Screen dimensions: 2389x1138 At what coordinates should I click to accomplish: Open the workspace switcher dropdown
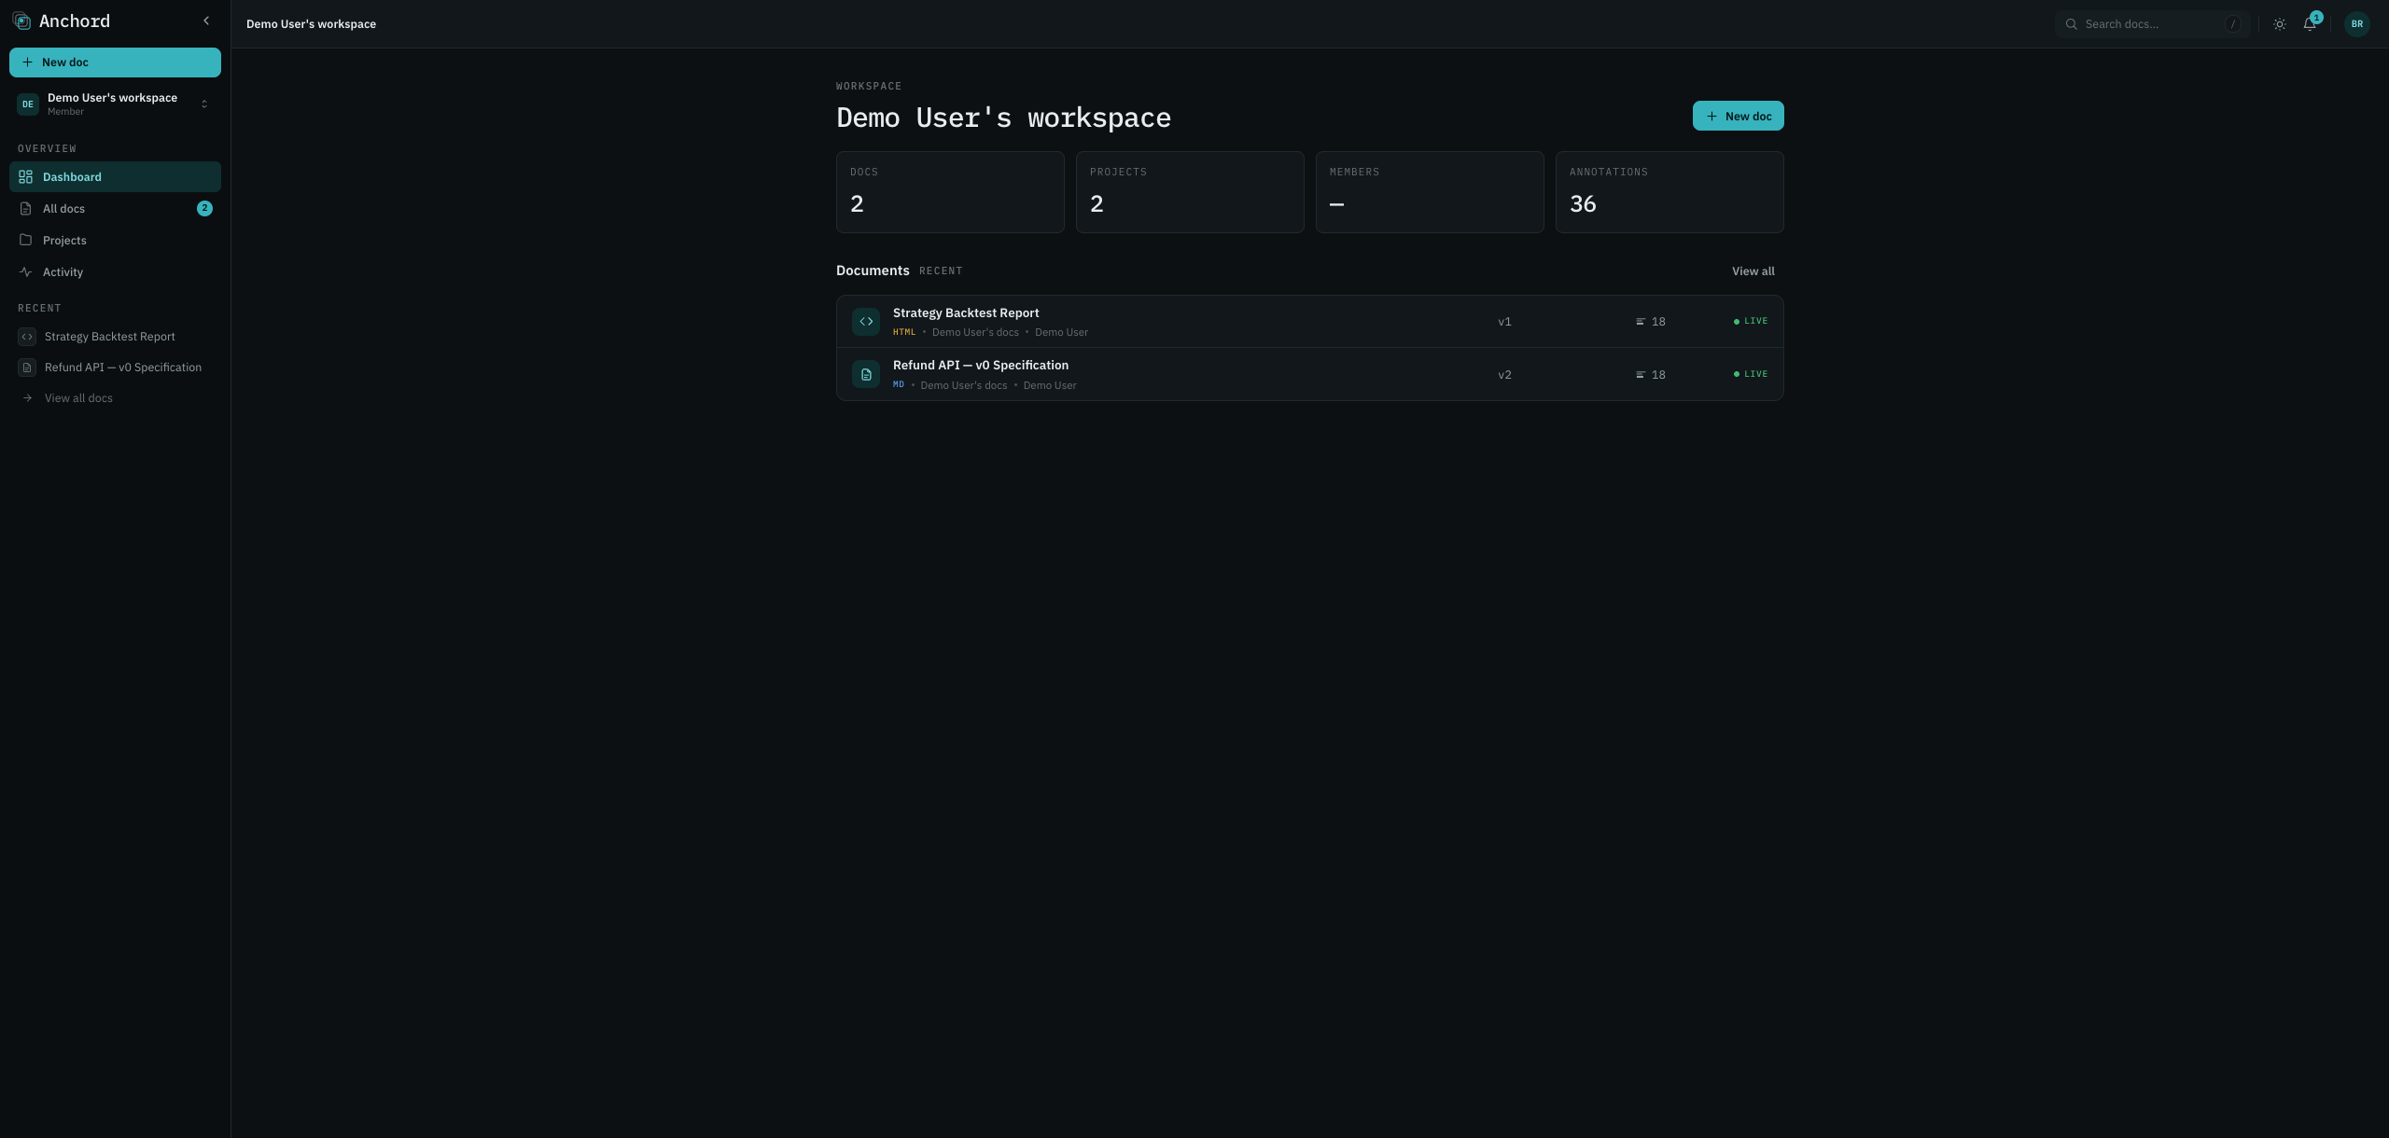(x=115, y=104)
